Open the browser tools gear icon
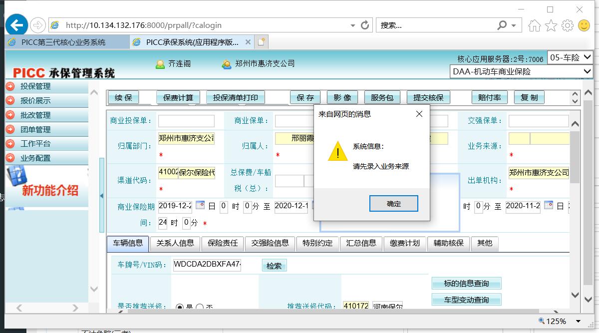 coord(567,25)
